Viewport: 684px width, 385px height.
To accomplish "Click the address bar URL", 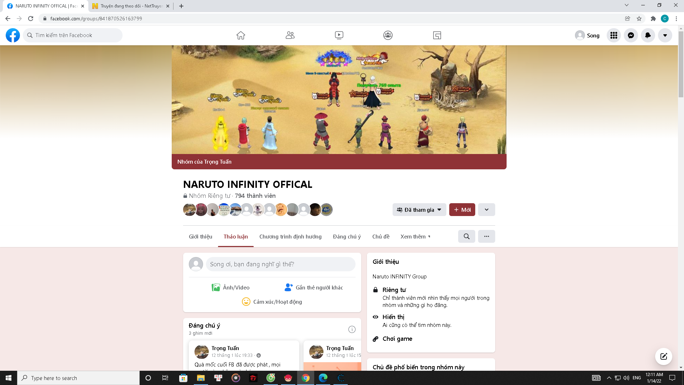I will [x=96, y=19].
